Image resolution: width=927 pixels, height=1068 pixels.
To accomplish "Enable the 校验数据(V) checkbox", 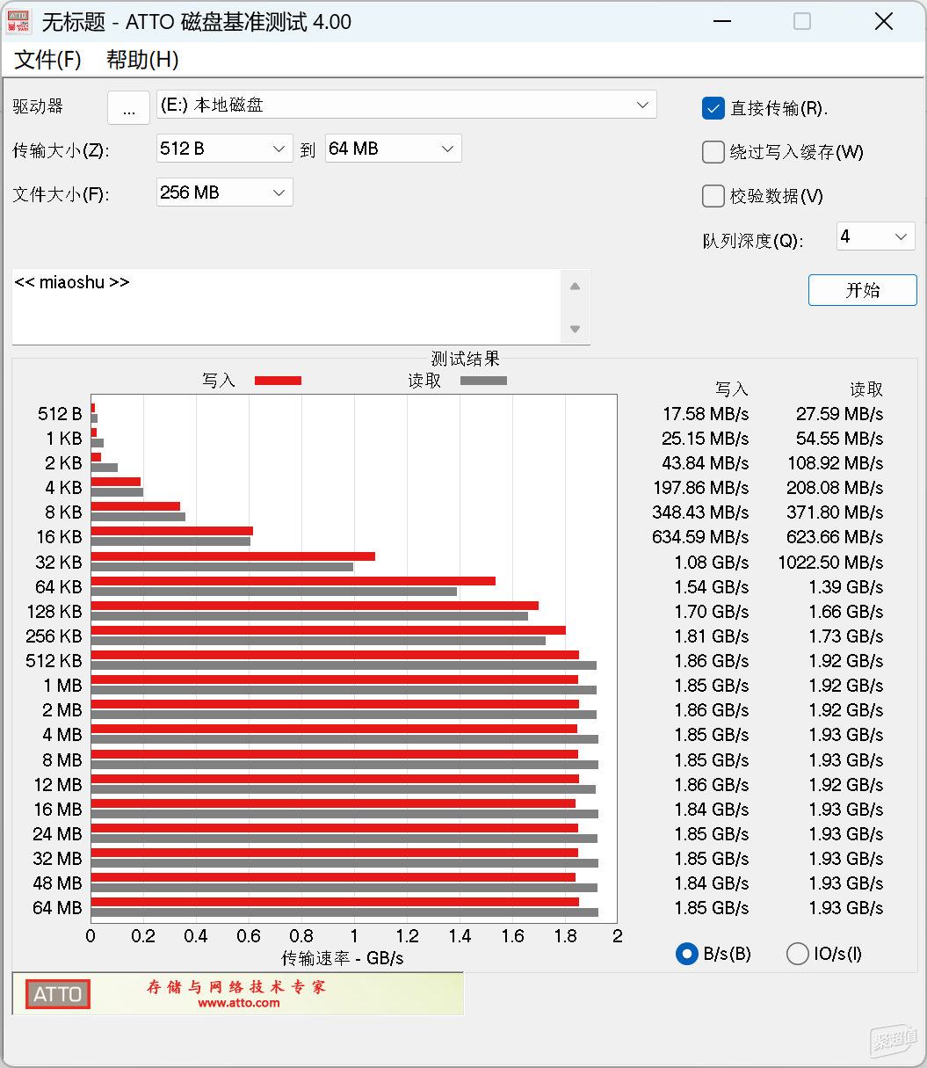I will point(713,196).
